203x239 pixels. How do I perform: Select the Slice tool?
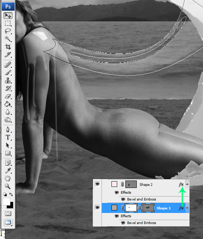coord(8,54)
